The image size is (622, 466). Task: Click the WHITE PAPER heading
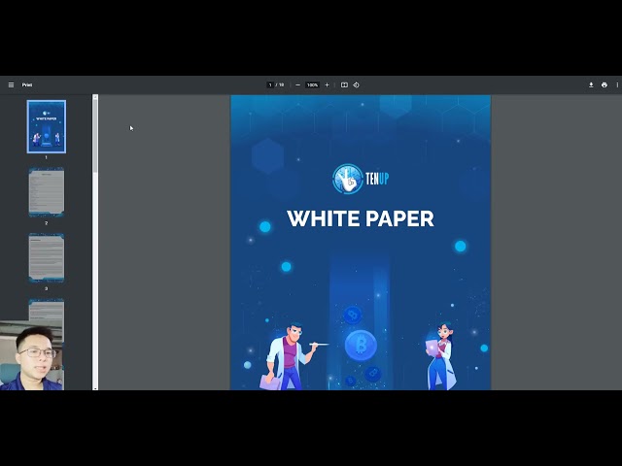pos(361,218)
